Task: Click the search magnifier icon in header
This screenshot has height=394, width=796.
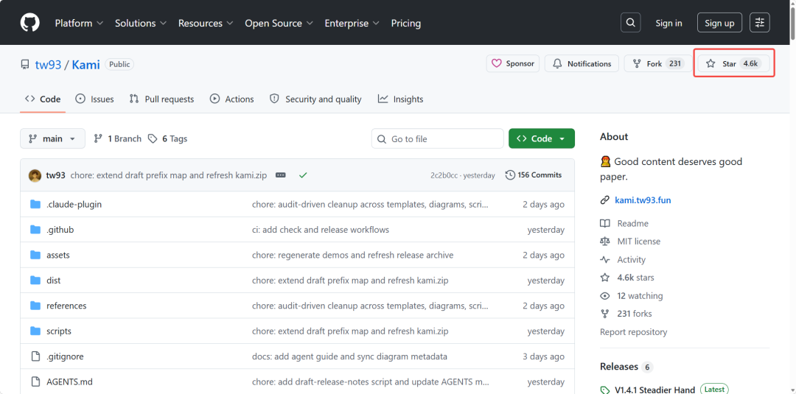Action: click(x=630, y=23)
